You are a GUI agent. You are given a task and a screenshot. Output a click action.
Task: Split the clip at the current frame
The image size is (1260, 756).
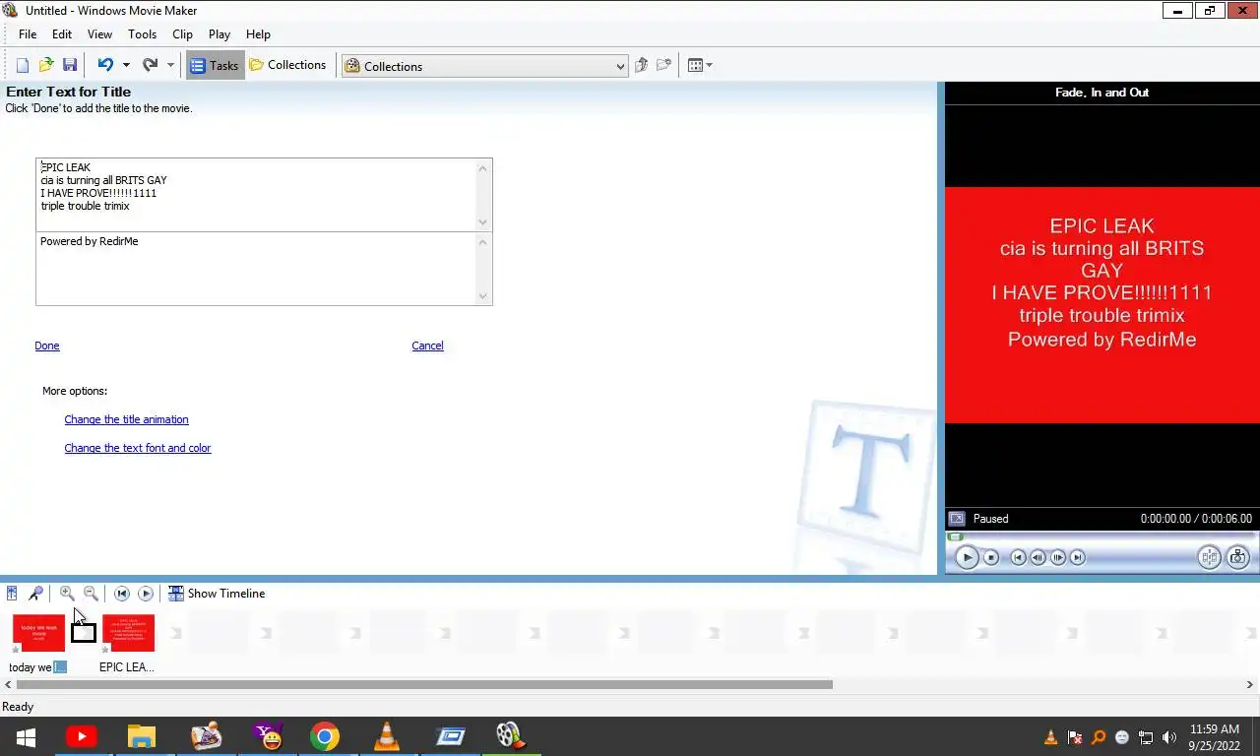[x=1209, y=557]
